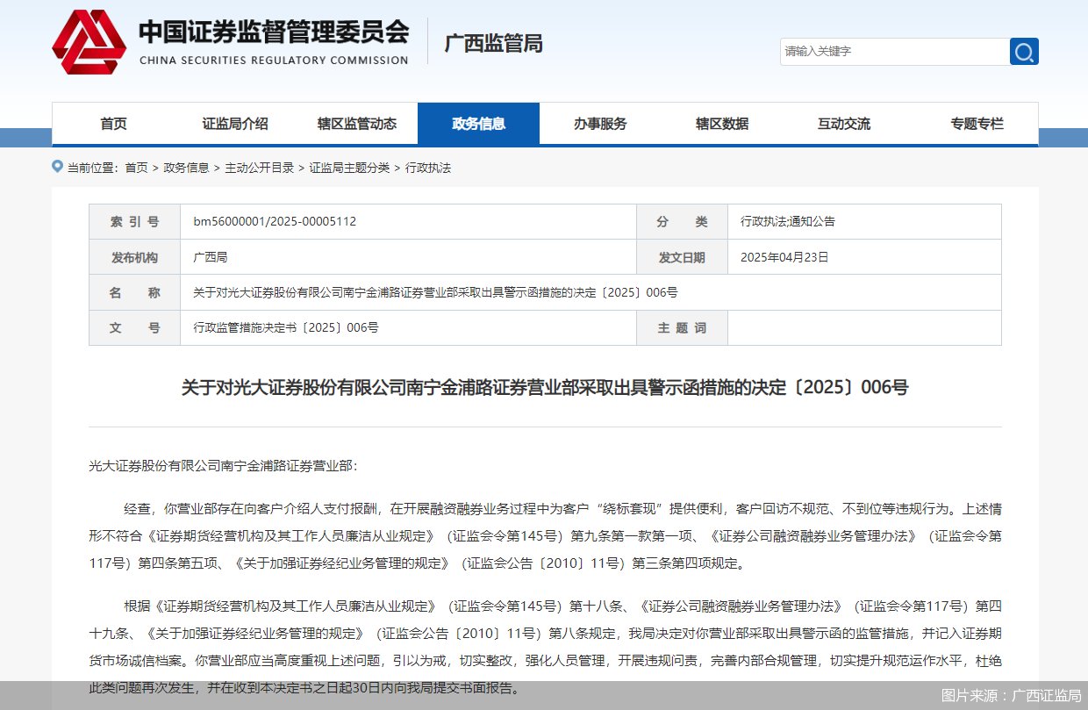Open the 证监局介绍 navigation tab
The width and height of the screenshot is (1088, 710).
point(235,124)
